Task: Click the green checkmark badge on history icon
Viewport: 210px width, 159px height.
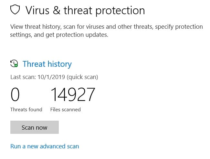Action: (x=16, y=65)
